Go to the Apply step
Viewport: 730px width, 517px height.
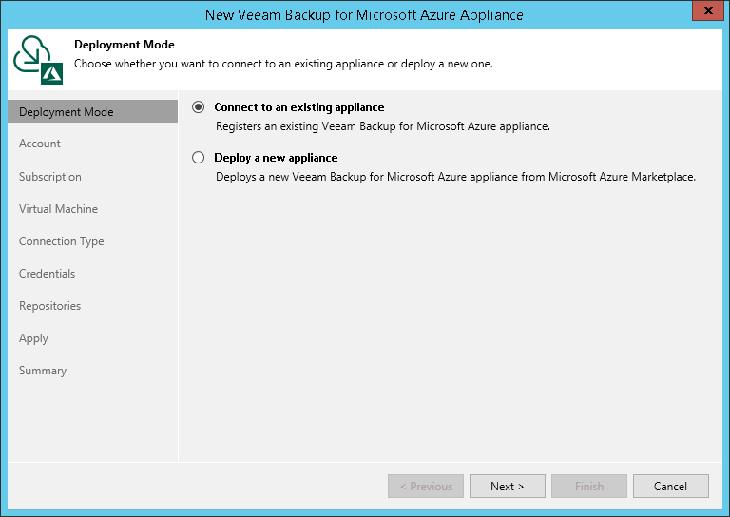[33, 338]
